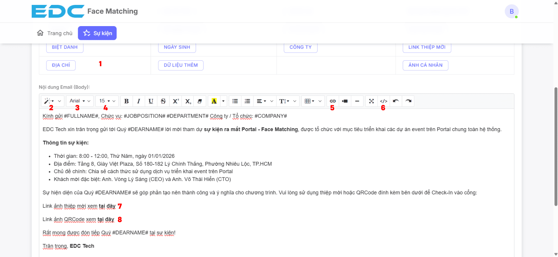Insert an ordered numbered list

pyautogui.click(x=247, y=101)
